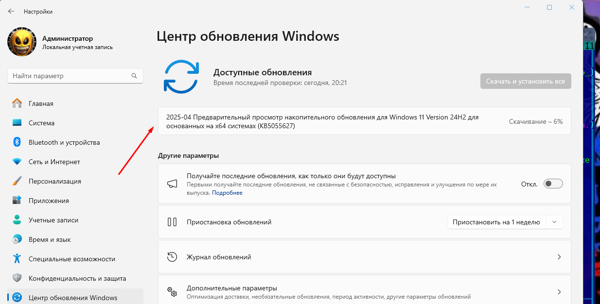The image size is (600, 304).
Task: Go to Главная in the sidebar
Action: tap(75, 103)
